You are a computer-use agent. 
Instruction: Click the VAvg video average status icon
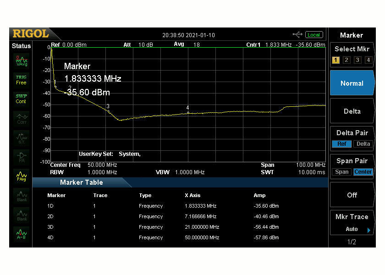coord(22,61)
